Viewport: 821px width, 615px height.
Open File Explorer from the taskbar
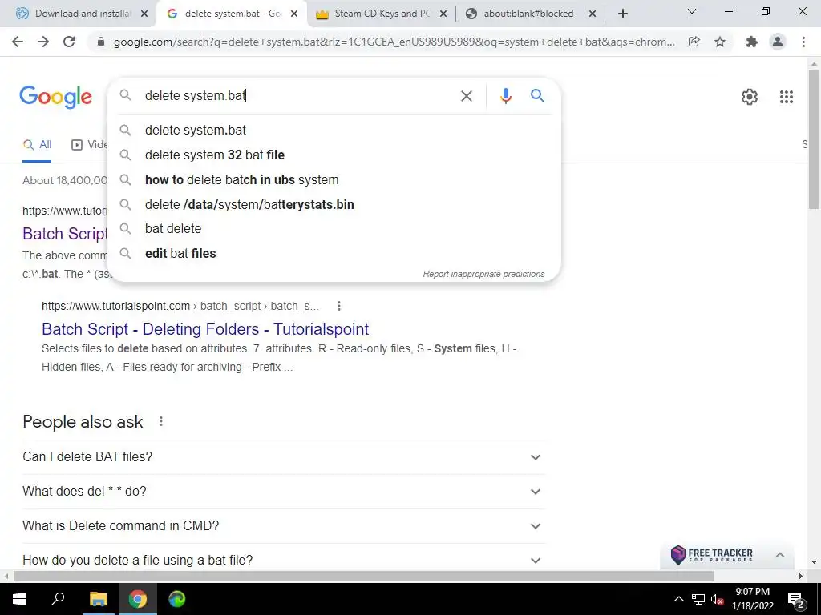tap(98, 599)
